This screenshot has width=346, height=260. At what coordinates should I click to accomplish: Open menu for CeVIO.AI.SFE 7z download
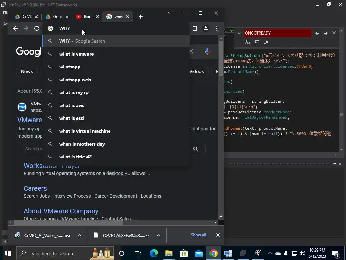point(158,235)
